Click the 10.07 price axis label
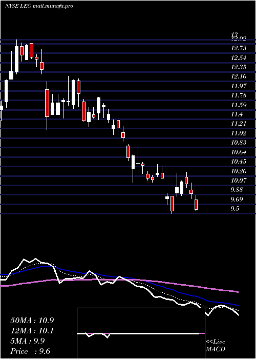The width and height of the screenshot is (256, 359). (239, 181)
